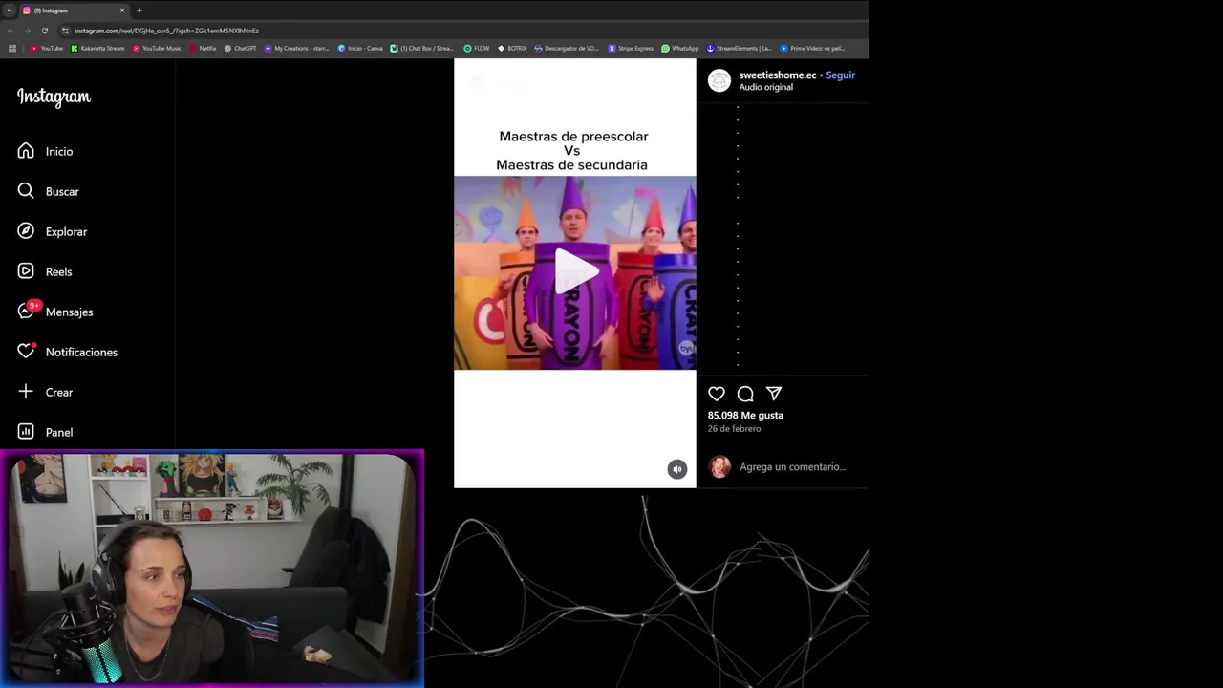Open the sweetieshome.ec profile link
The height and width of the screenshot is (688, 1223).
(778, 75)
